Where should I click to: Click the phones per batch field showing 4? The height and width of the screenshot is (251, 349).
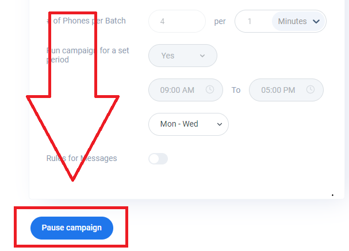pyautogui.click(x=177, y=22)
